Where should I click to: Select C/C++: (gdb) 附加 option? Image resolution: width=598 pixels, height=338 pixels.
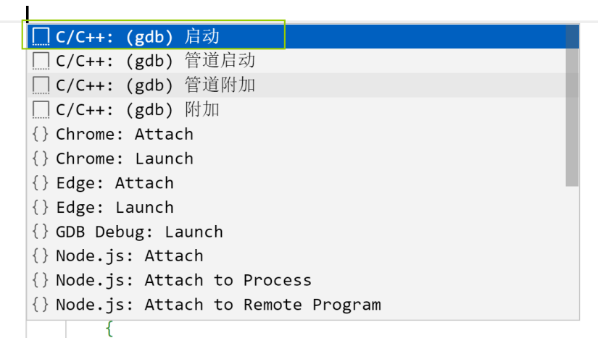pyautogui.click(x=303, y=109)
